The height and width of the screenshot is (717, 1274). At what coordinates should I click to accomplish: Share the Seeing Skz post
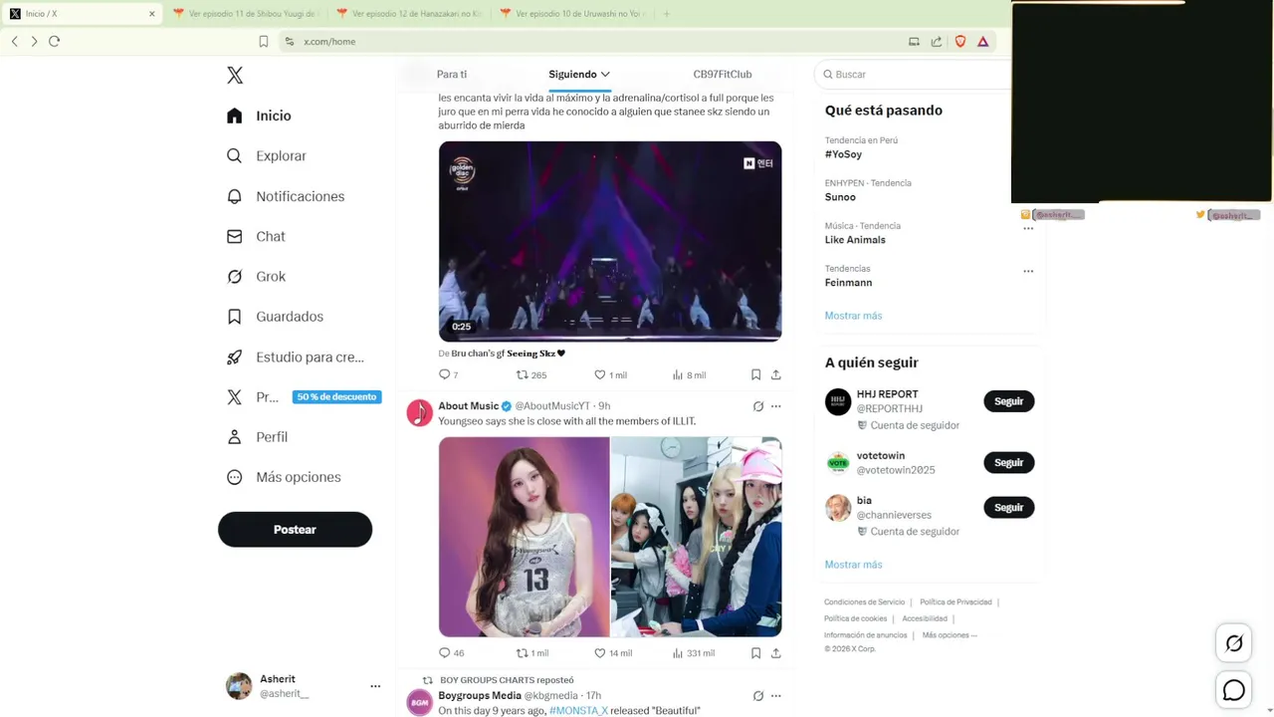(776, 374)
